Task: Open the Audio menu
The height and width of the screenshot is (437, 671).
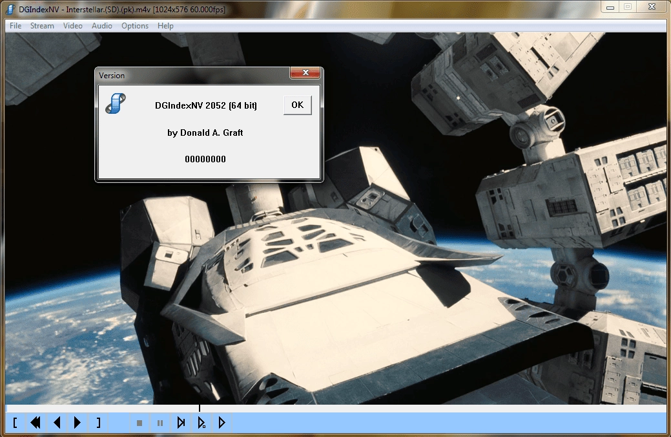Action: tap(102, 26)
